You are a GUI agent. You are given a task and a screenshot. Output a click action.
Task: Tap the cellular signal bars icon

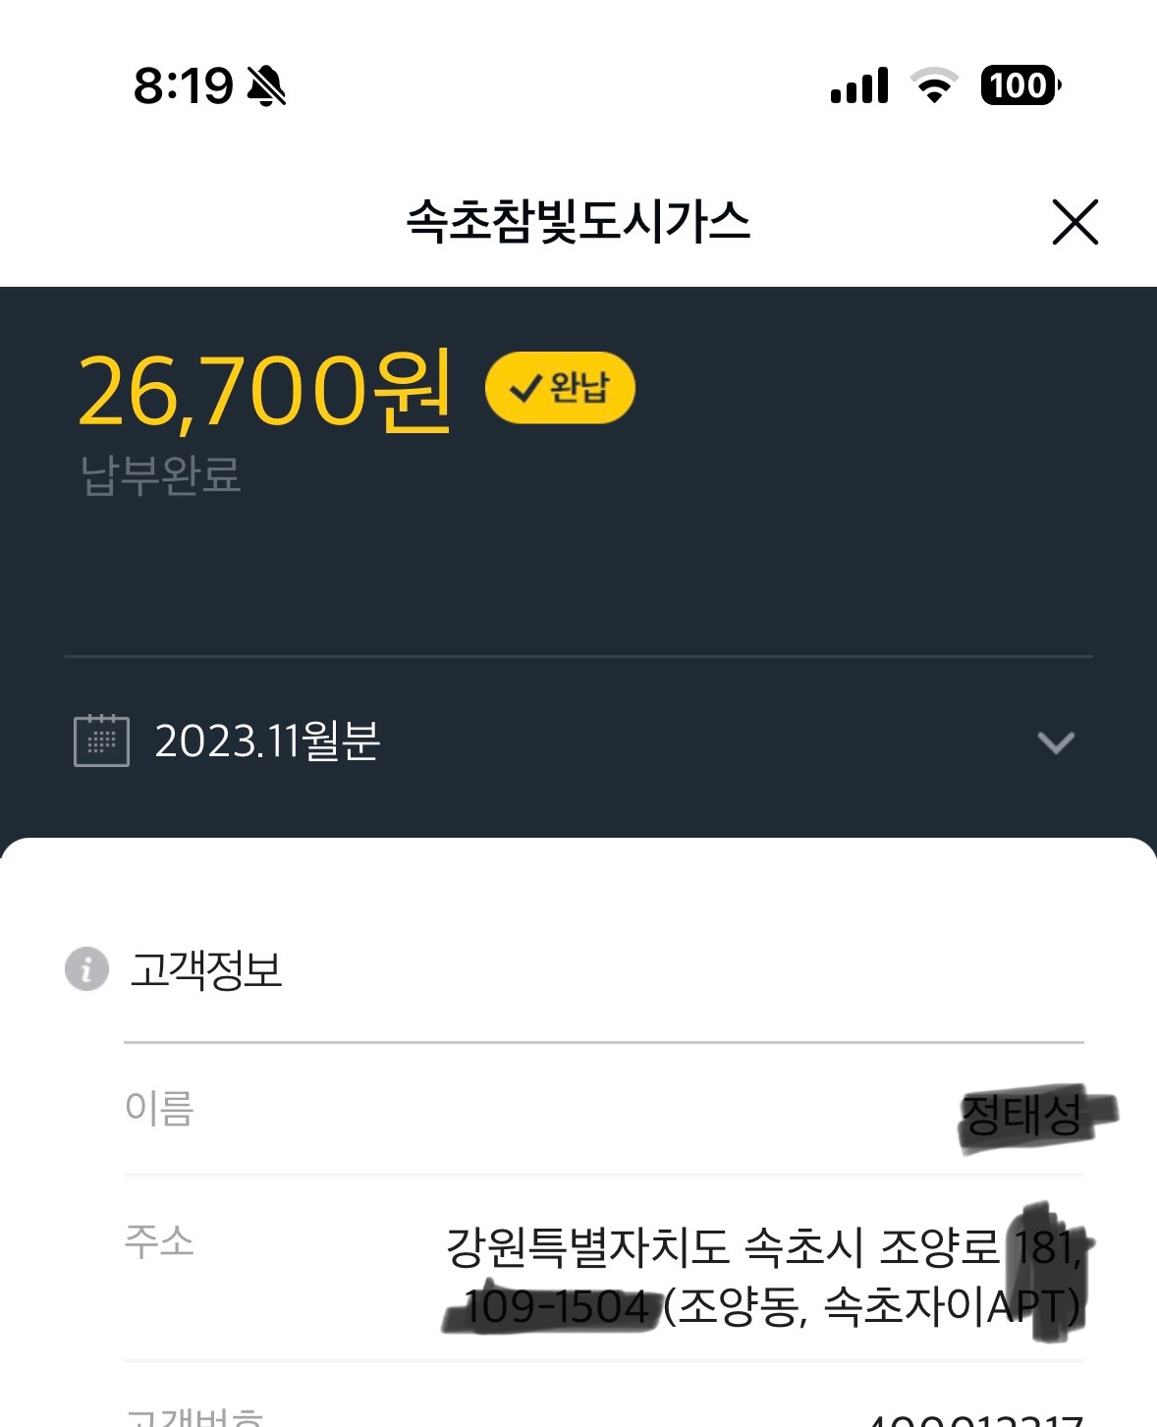pos(859,85)
